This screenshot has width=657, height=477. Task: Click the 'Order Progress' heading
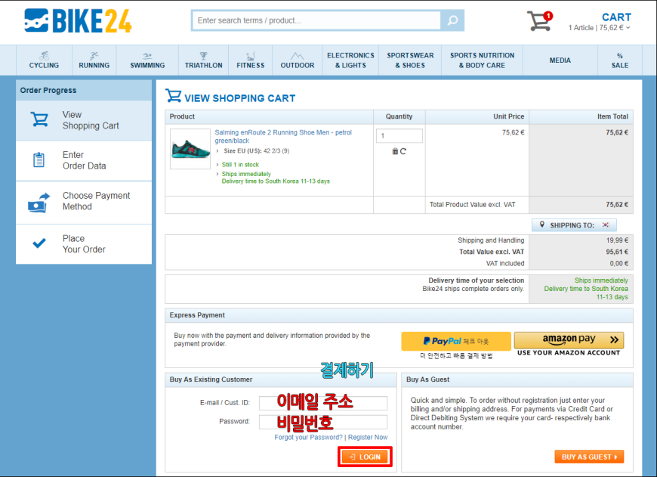[48, 90]
